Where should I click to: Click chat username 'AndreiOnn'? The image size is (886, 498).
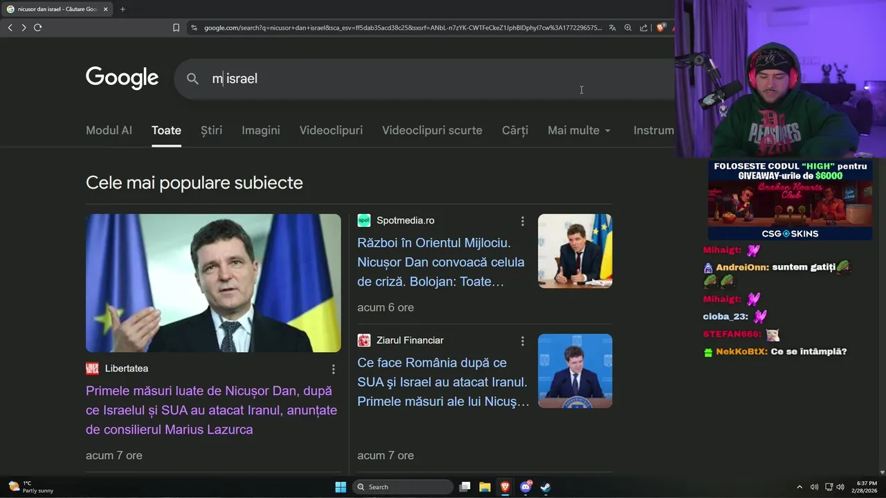coord(742,267)
